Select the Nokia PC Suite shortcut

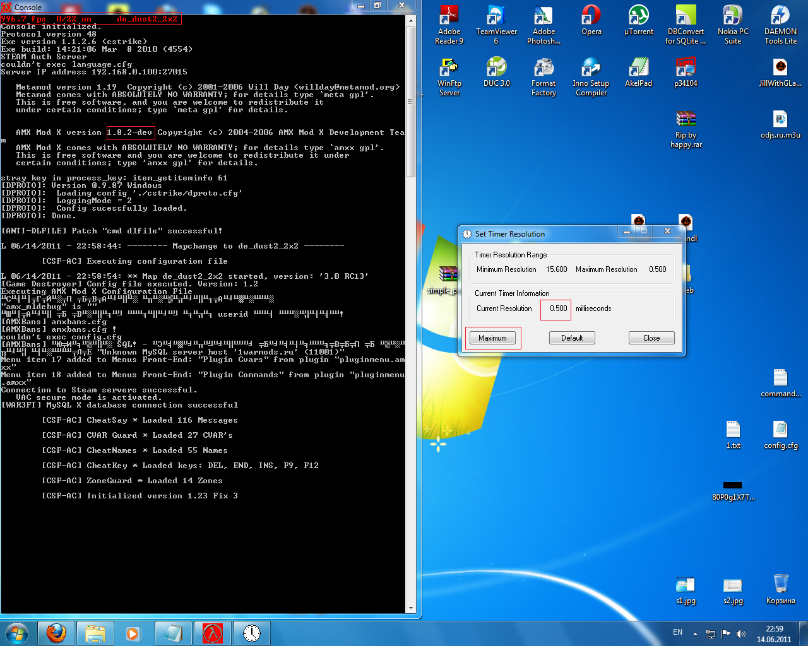coord(733,25)
